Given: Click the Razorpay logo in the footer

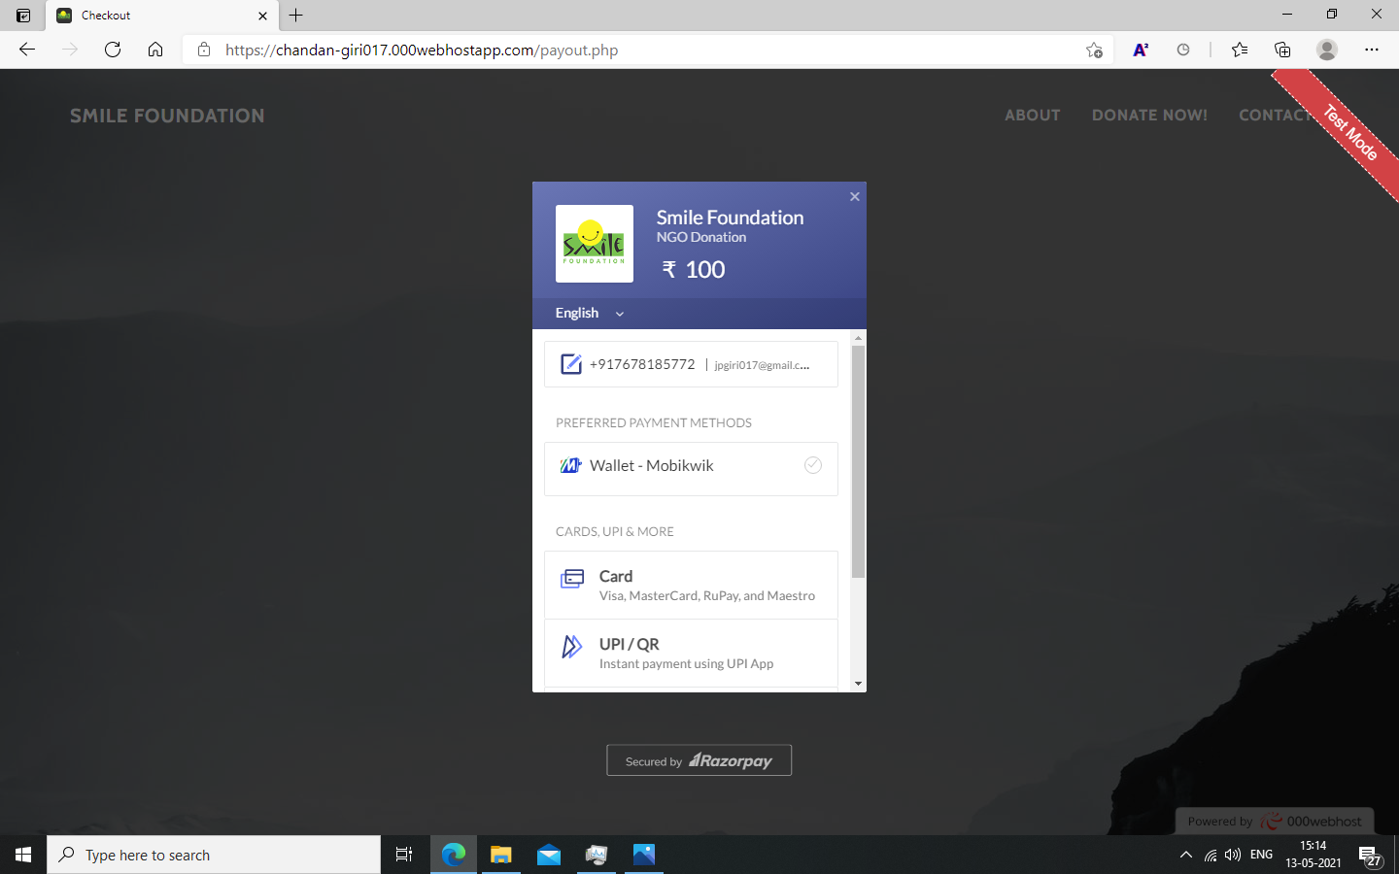Looking at the screenshot, I should tap(730, 760).
